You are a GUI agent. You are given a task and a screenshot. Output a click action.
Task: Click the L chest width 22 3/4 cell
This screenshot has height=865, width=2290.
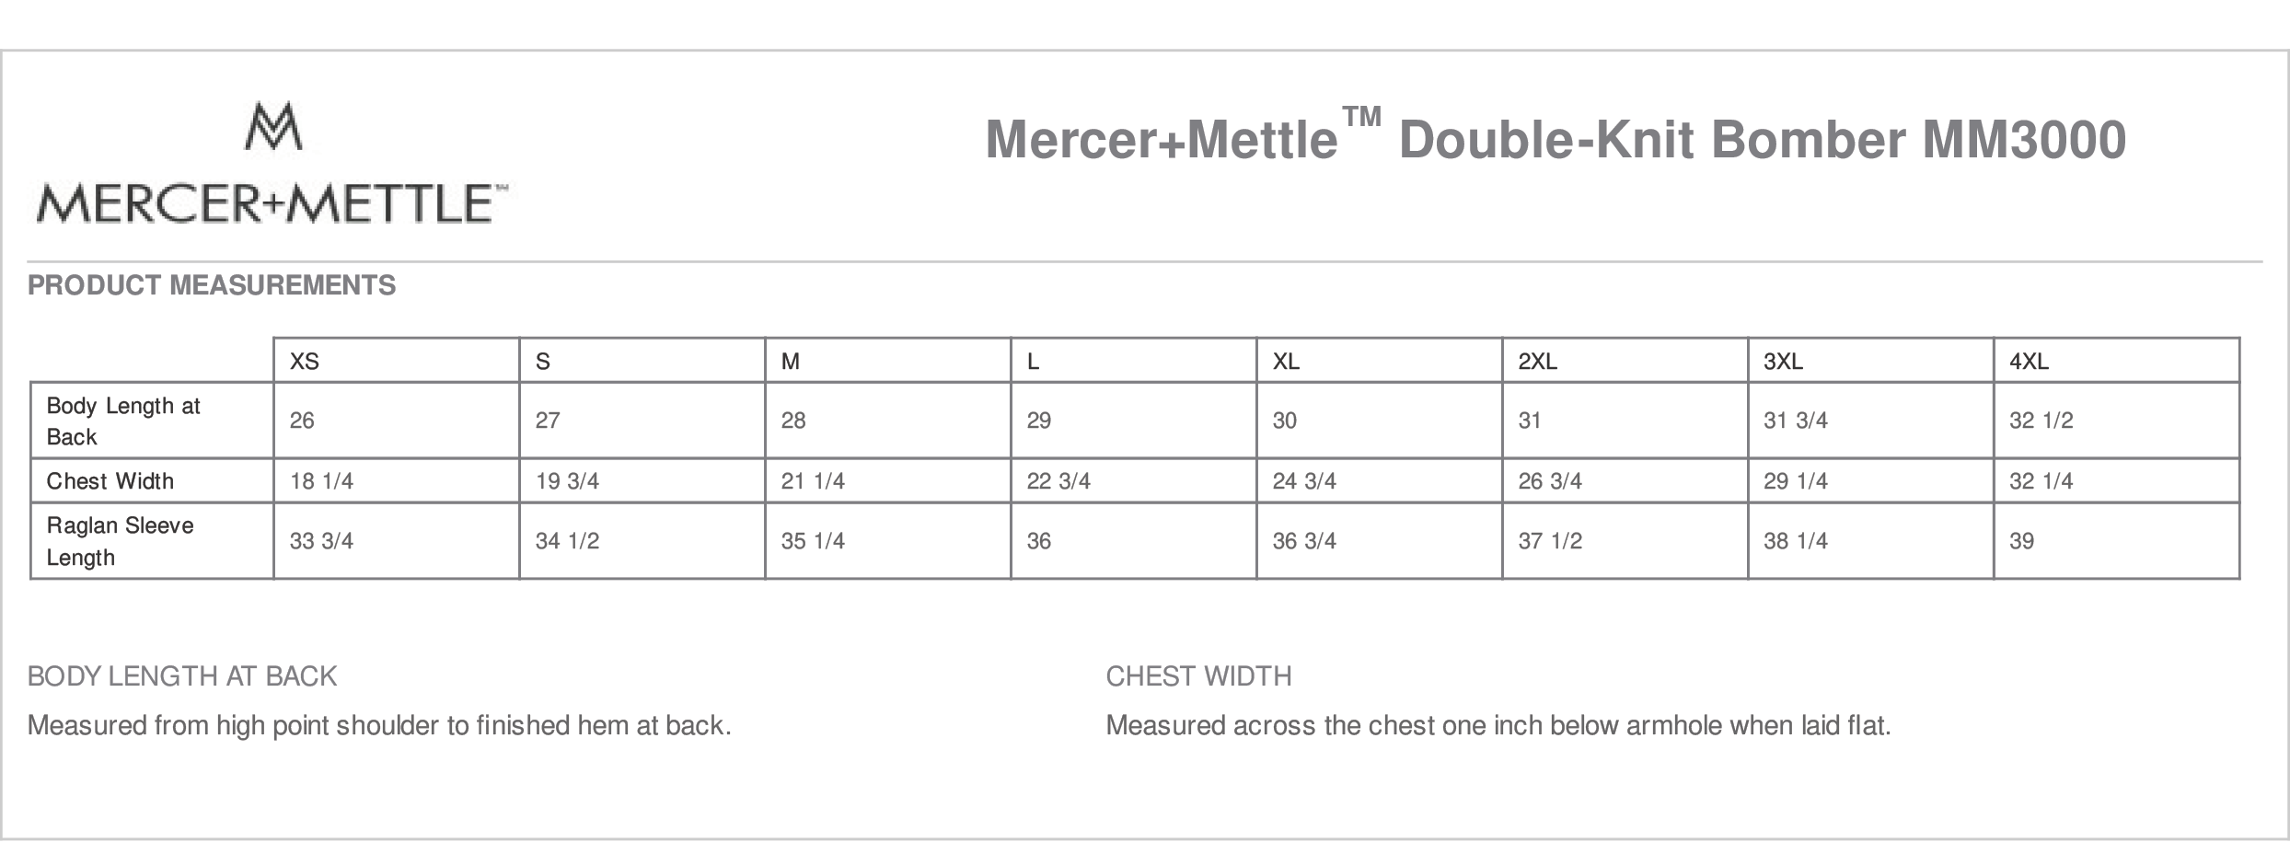pyautogui.click(x=1134, y=480)
